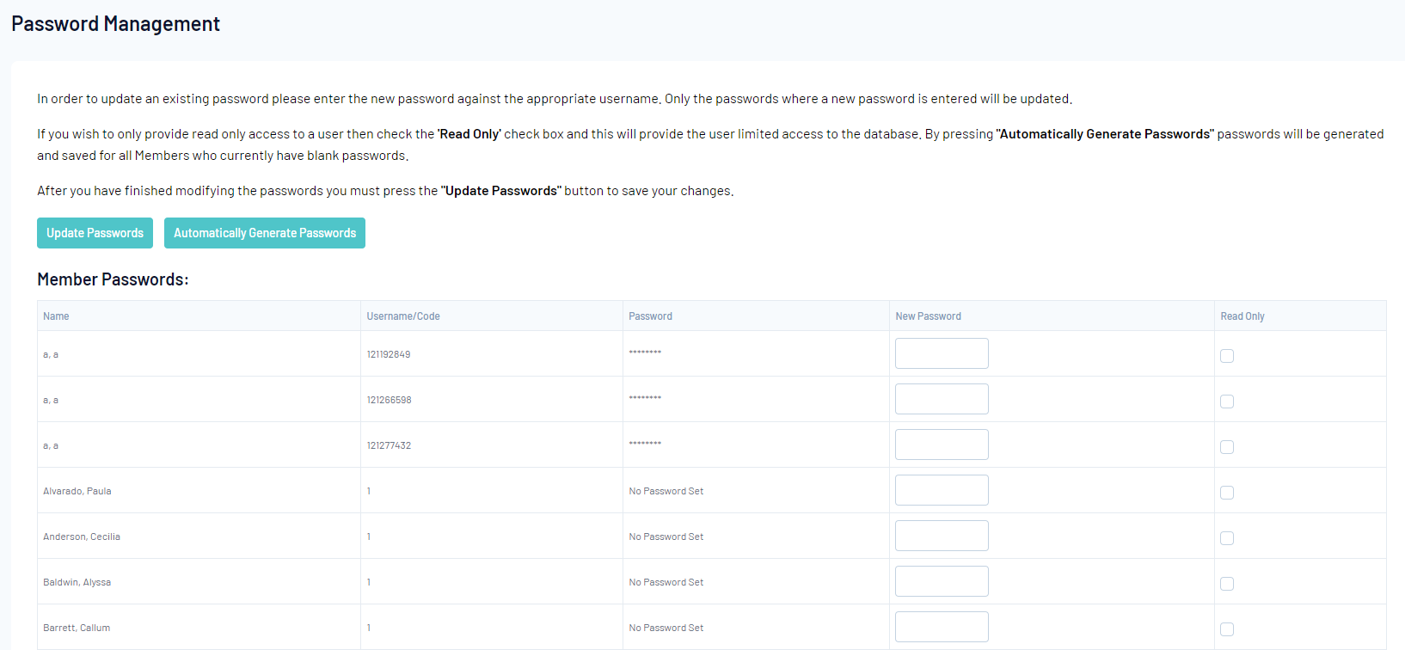Click New Password field for Alvarado, Paula
Image resolution: width=1405 pixels, height=650 pixels.
(x=942, y=490)
